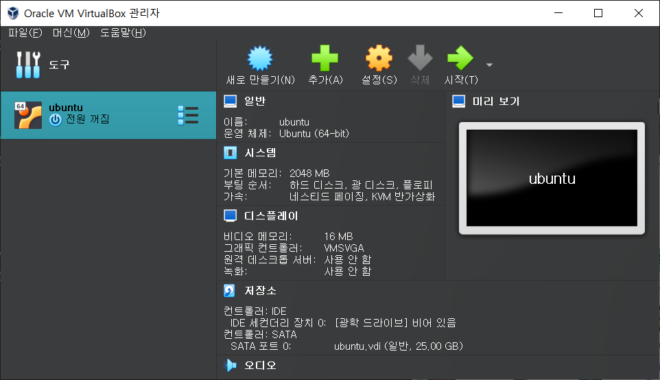Screen dimensions: 660x380
Task: Click the ubuntu VM list menu icon
Action: click(x=188, y=115)
